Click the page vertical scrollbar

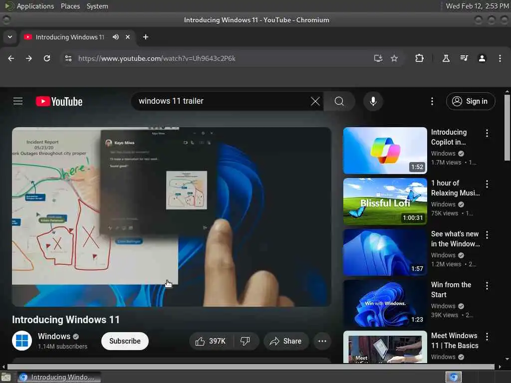507,128
